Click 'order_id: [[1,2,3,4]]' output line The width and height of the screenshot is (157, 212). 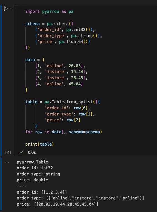[42, 192]
